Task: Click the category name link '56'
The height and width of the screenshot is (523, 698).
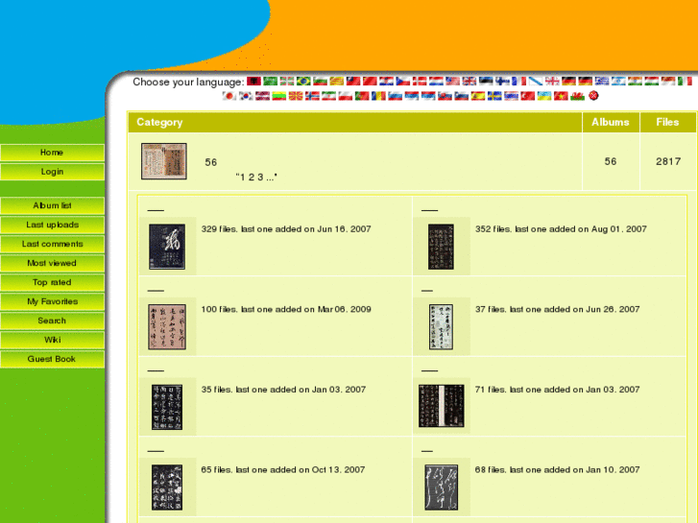Action: tap(211, 162)
